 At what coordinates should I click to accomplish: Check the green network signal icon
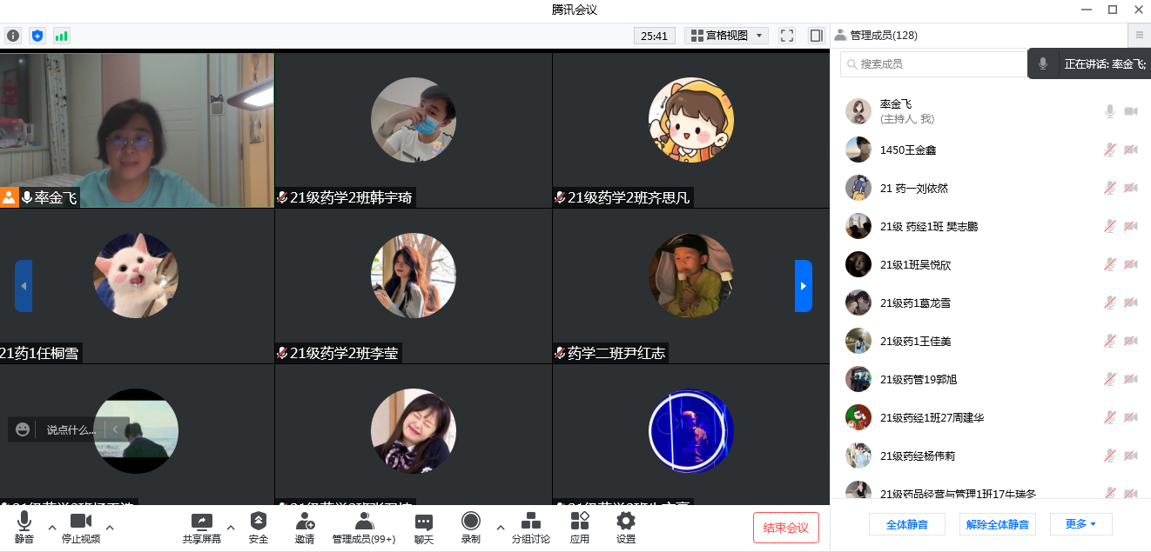tap(61, 36)
